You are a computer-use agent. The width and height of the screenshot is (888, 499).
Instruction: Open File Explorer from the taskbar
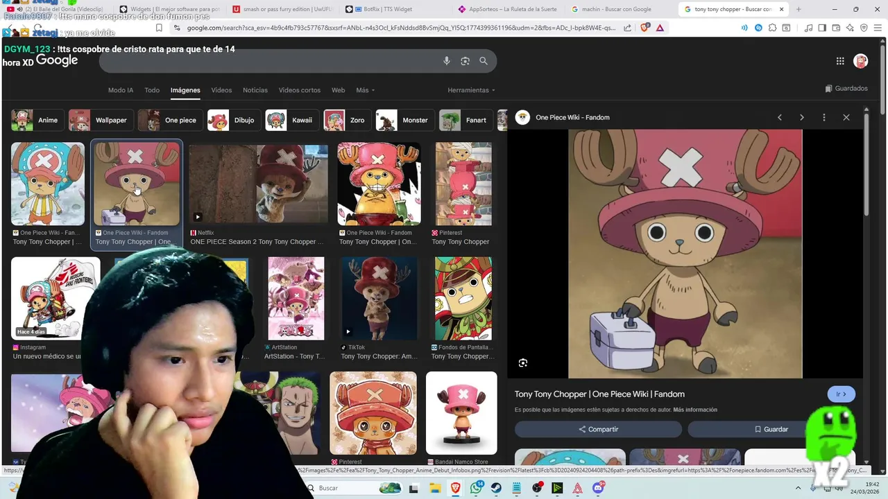tap(435, 488)
